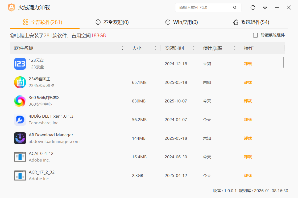Click 卸载 for ACR_17_2_32
Viewport: 298px width, 198px height.
248,175
